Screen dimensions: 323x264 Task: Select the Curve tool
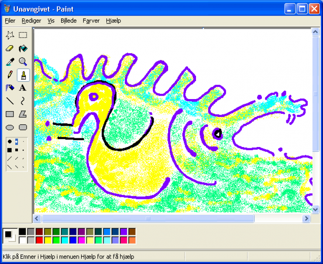pyautogui.click(x=23, y=101)
